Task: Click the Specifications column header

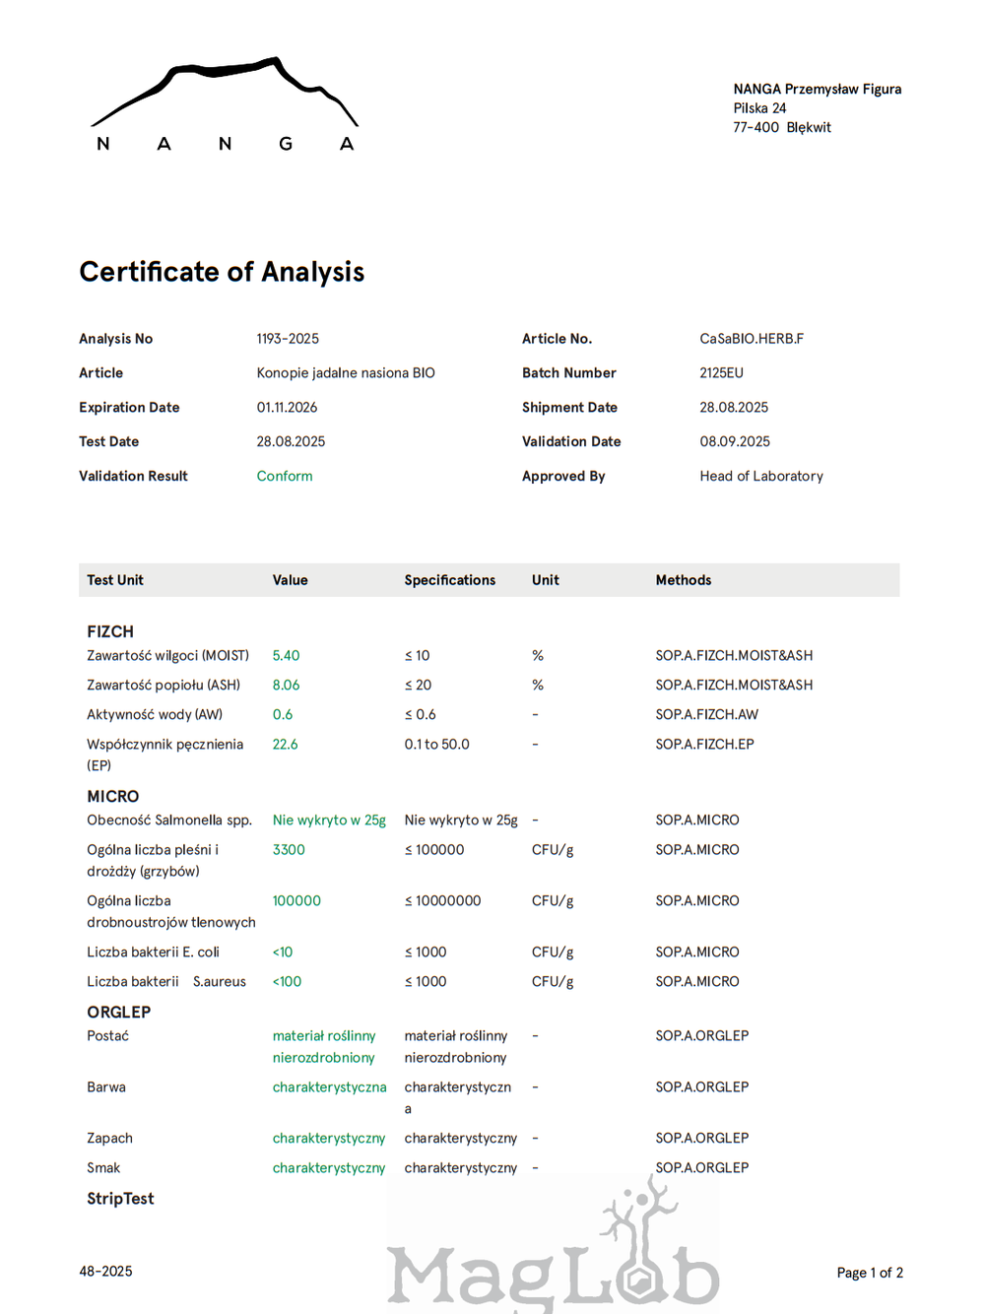Action: (x=449, y=580)
